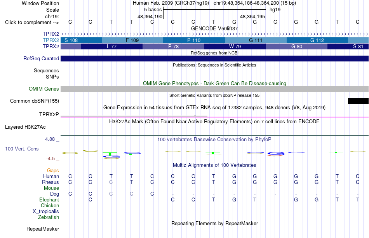Click the -4.5 conservation lower value
The width and height of the screenshot is (369, 238).
click(50, 159)
